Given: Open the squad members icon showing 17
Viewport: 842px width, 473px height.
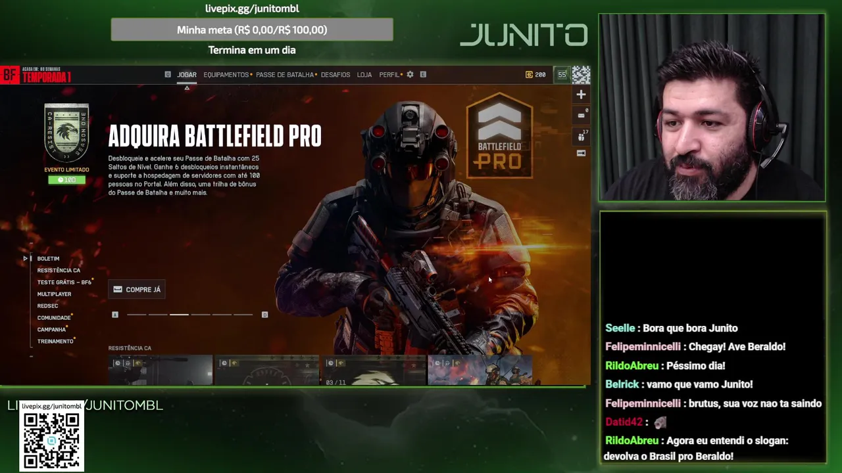Looking at the screenshot, I should click(x=581, y=136).
